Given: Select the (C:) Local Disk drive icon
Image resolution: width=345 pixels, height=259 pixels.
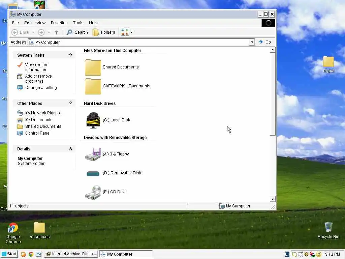Looking at the screenshot, I should (x=93, y=120).
